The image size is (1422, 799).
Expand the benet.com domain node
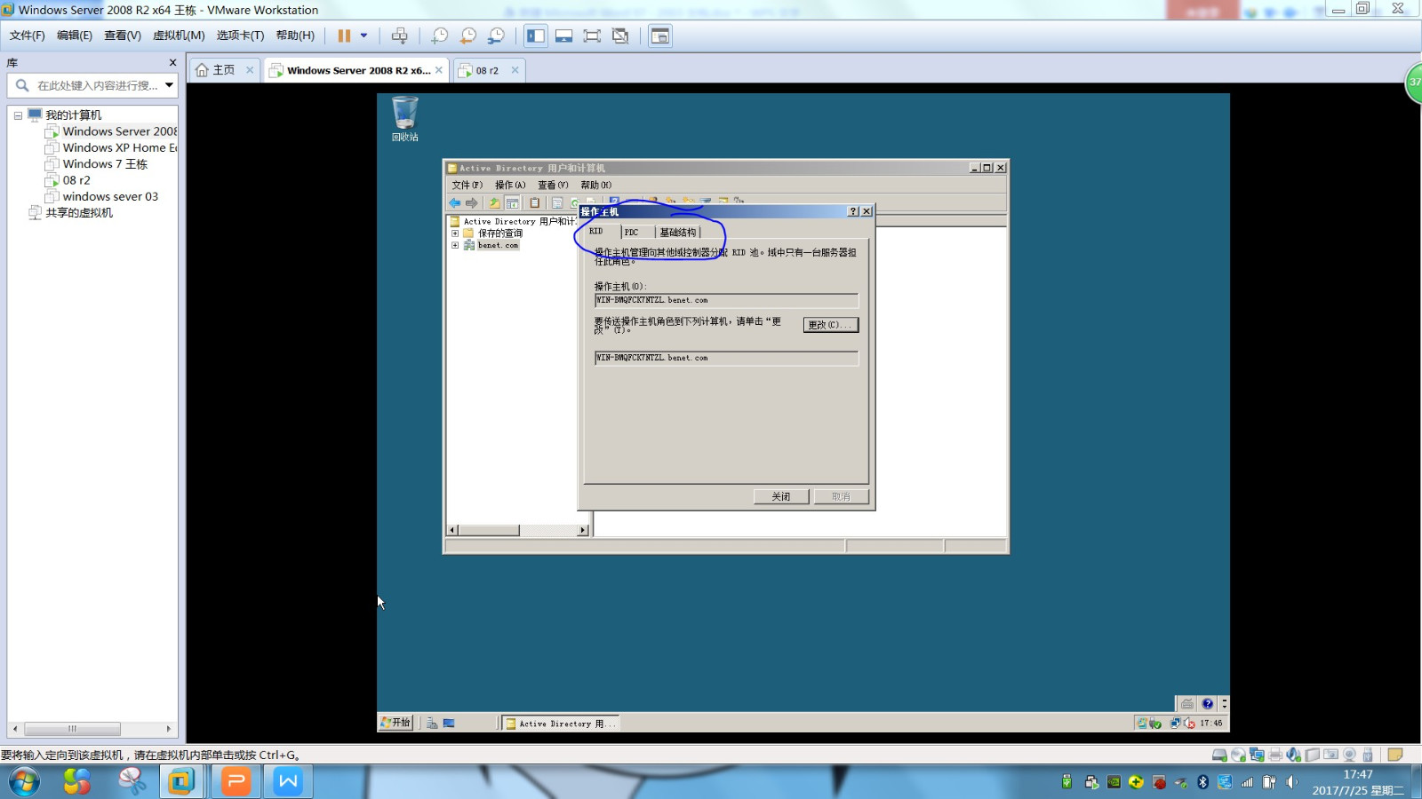455,245
